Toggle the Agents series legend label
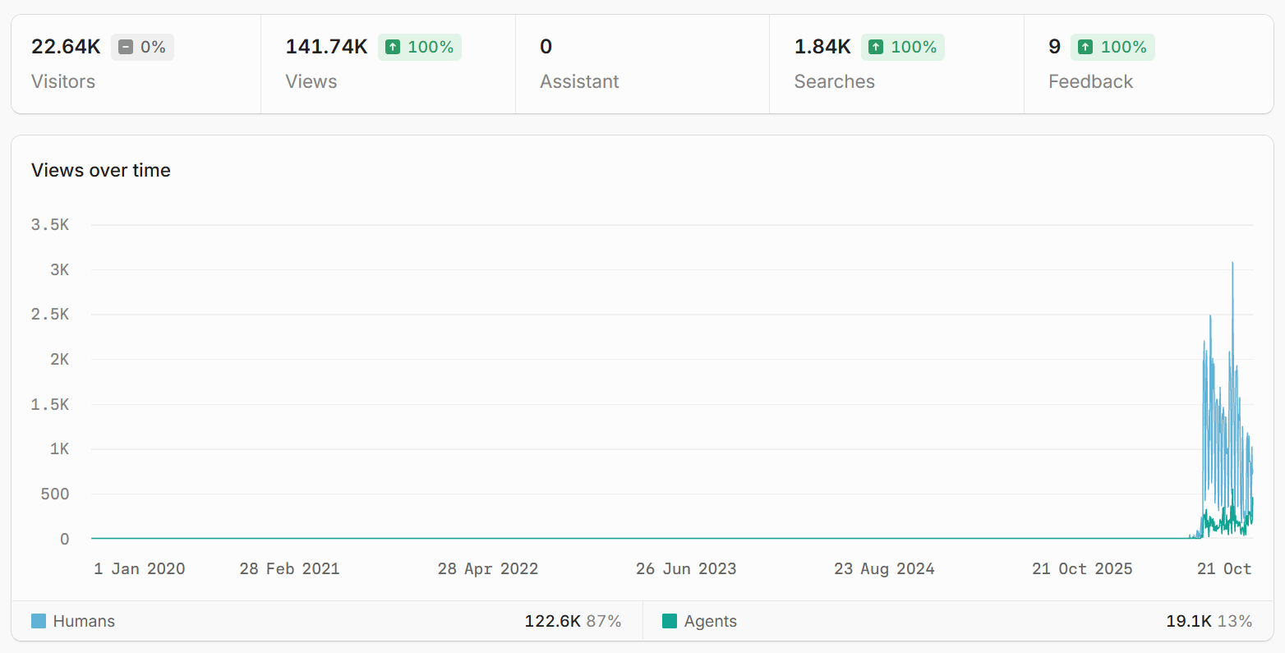The height and width of the screenshot is (653, 1285). pos(711,621)
